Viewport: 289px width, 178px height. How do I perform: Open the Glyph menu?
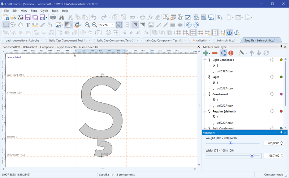(44, 11)
